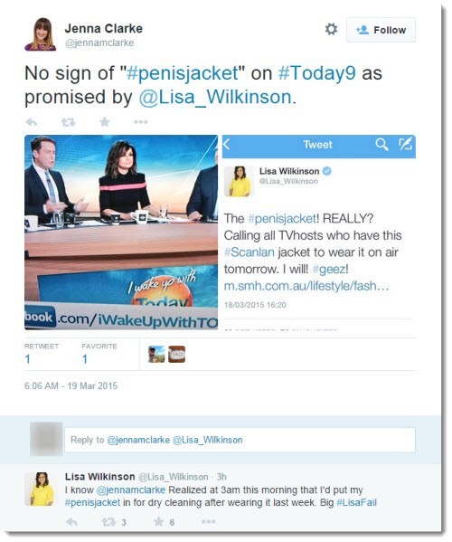The height and width of the screenshot is (542, 452).
Task: Open the #Today9 hashtag link
Action: [316, 73]
